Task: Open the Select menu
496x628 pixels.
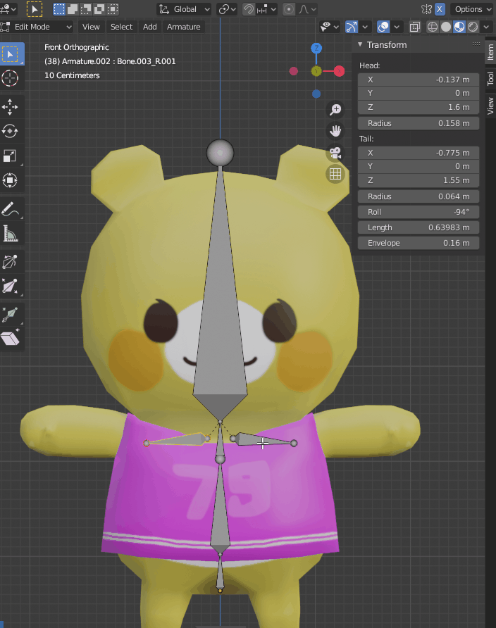Action: click(x=121, y=27)
